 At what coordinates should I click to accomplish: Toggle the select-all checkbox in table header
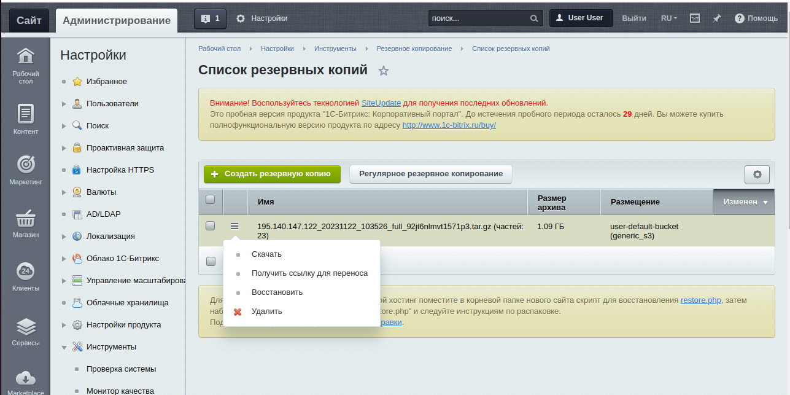click(210, 200)
